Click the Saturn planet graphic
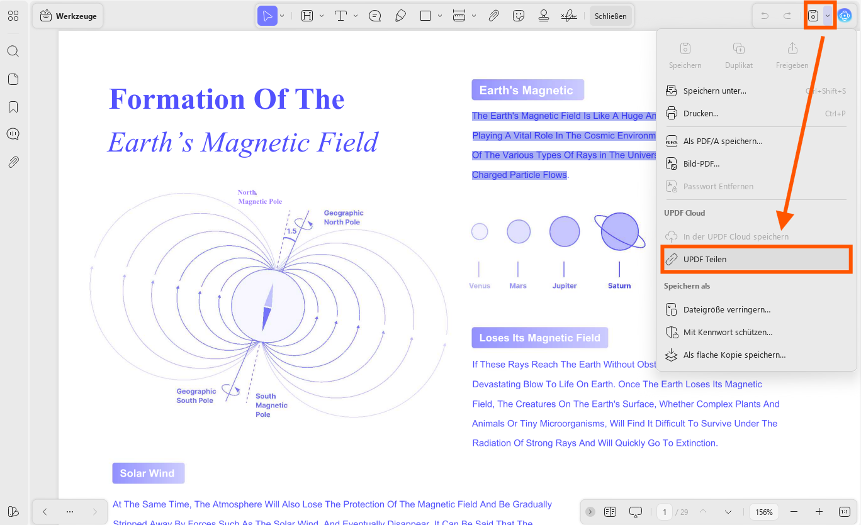861x525 pixels. click(619, 231)
